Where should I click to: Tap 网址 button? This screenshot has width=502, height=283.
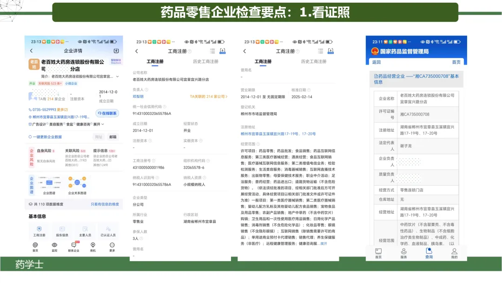pyautogui.click(x=99, y=137)
